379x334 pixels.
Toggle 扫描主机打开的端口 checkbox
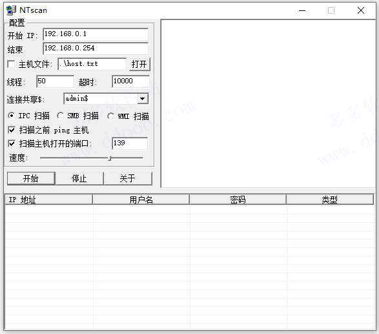coord(12,143)
